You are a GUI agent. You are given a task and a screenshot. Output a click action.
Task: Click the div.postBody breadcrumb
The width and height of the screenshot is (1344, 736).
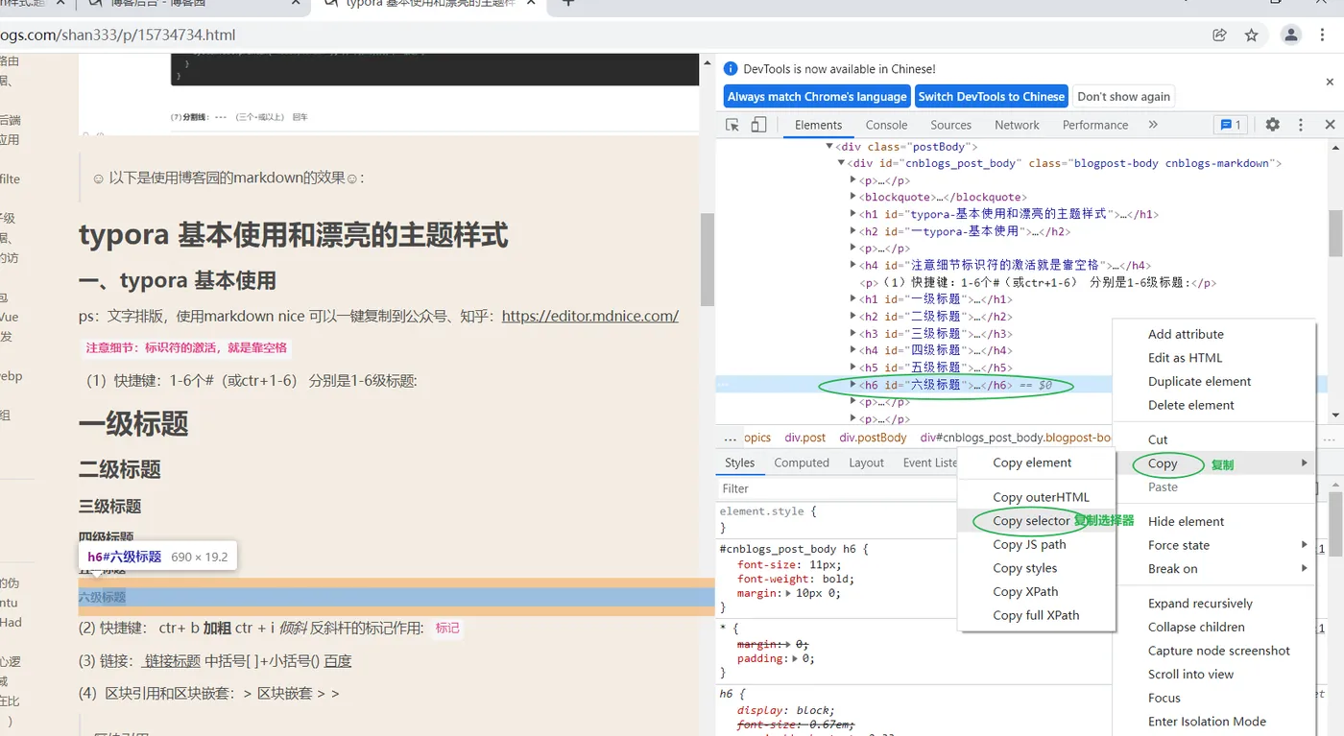[x=873, y=438]
